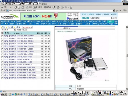Click the Stop loading icon in toolbar

[x=16, y=7]
